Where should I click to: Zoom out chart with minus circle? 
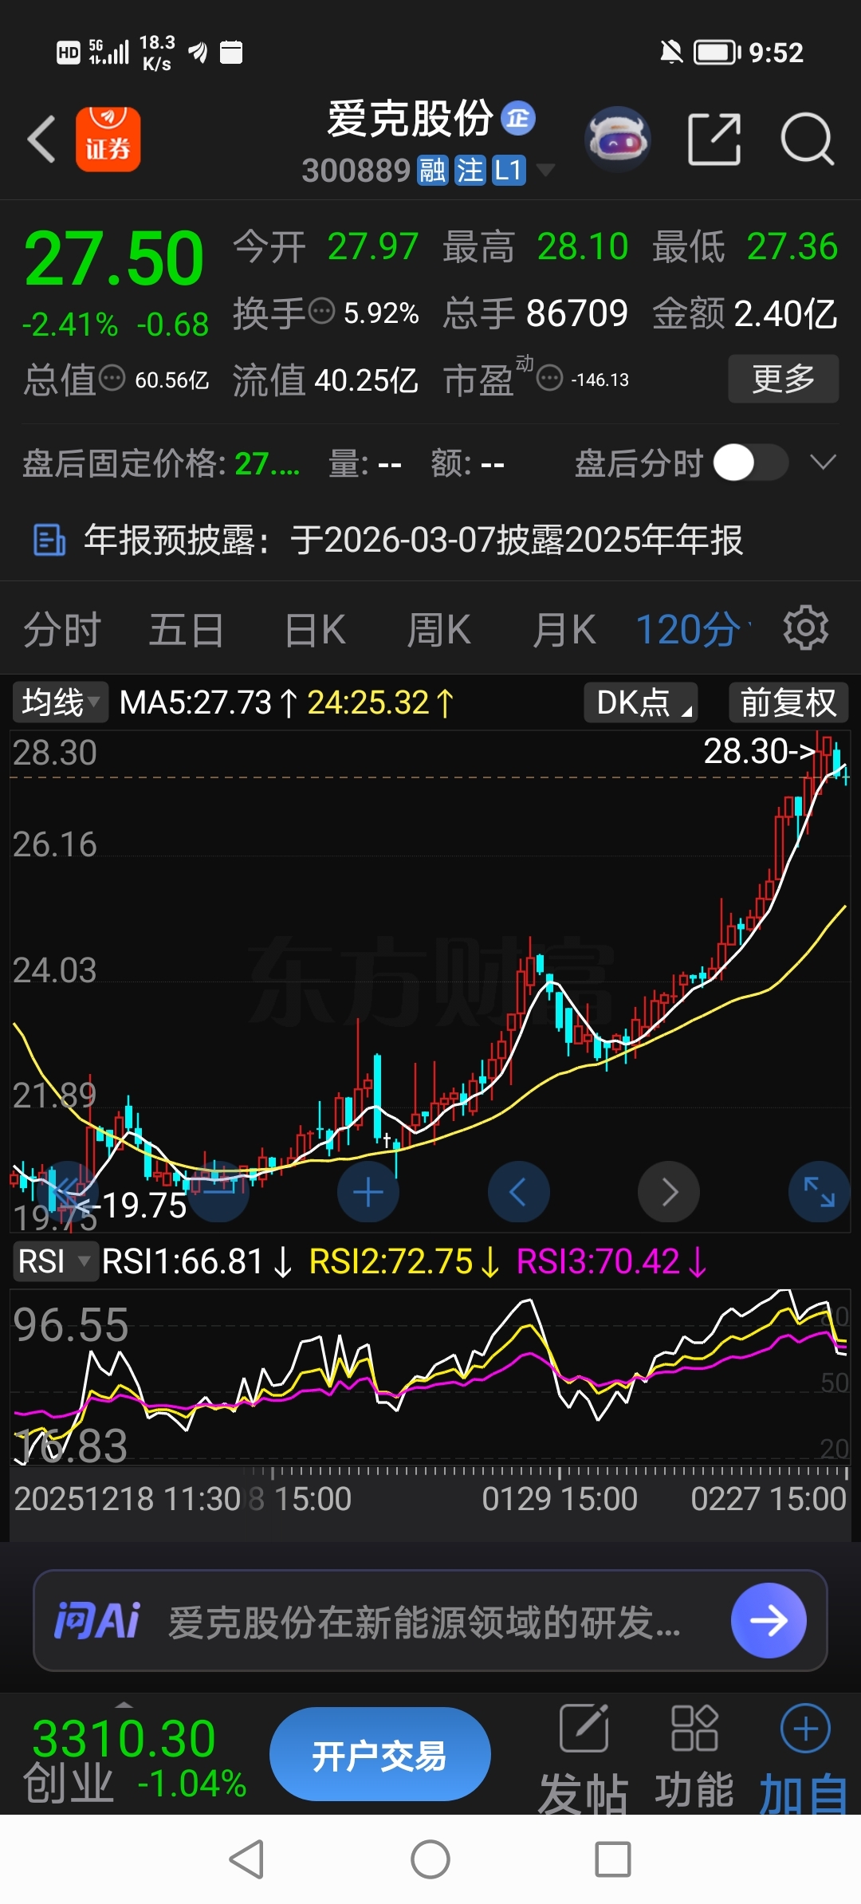pyautogui.click(x=219, y=1192)
